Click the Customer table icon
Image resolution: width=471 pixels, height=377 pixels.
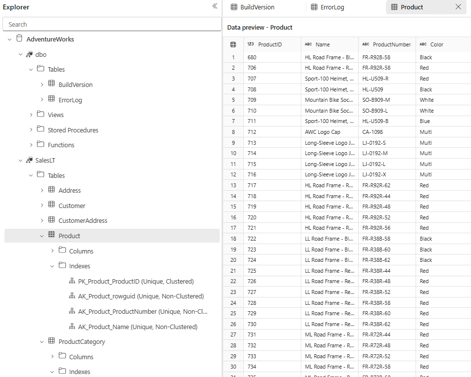51,204
